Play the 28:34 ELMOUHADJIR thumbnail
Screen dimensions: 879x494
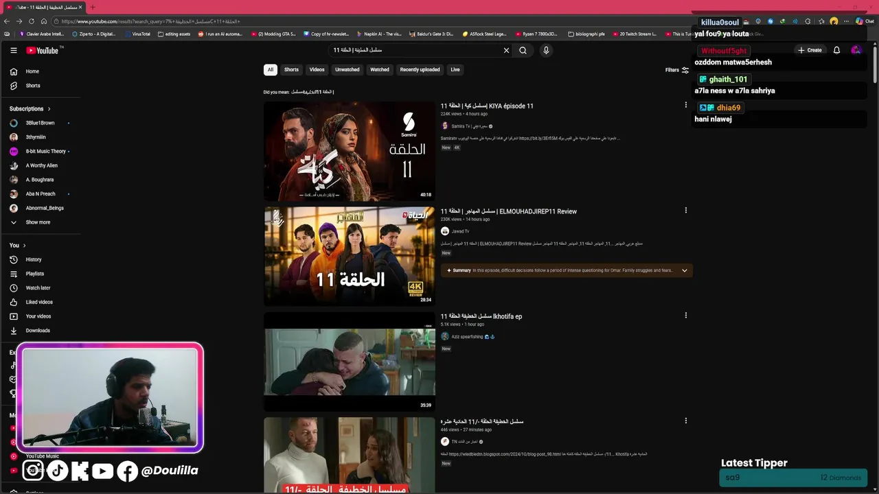pos(350,256)
